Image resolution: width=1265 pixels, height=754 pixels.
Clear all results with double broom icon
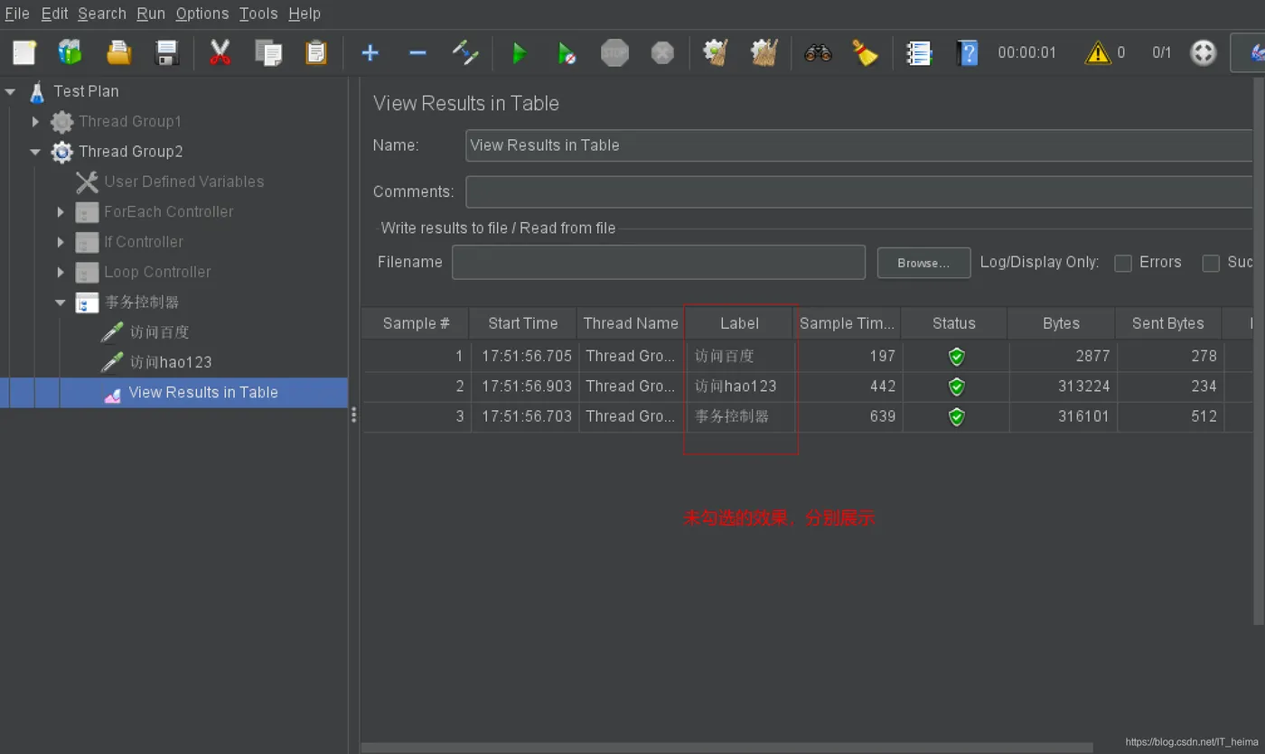(764, 52)
